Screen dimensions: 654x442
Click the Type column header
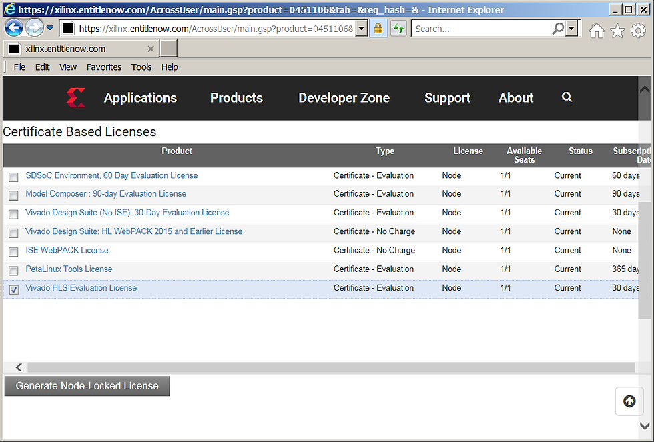385,151
